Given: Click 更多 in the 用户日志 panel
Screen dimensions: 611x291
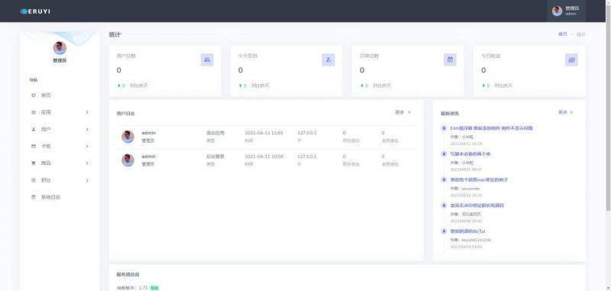Looking at the screenshot, I should point(403,112).
